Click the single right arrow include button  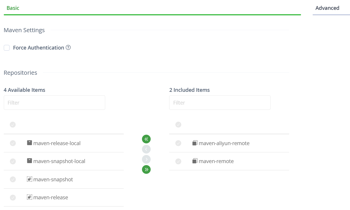146,159
